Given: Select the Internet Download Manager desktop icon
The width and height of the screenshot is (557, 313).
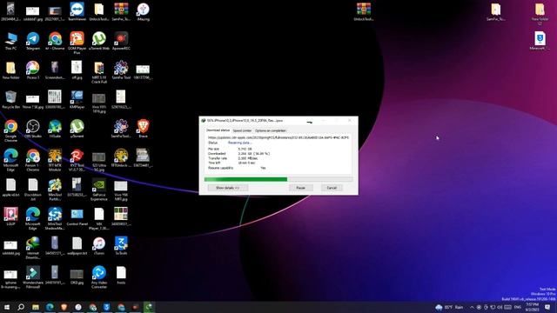Looking at the screenshot, I should (33, 248).
